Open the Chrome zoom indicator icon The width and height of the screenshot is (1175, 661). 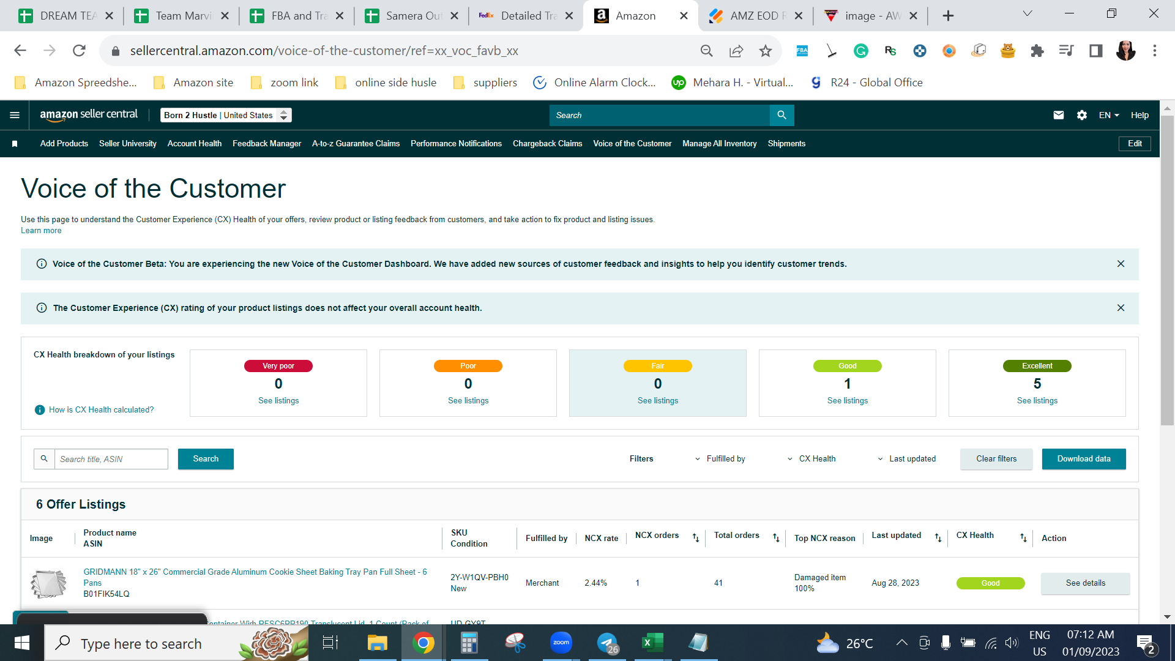click(x=707, y=51)
